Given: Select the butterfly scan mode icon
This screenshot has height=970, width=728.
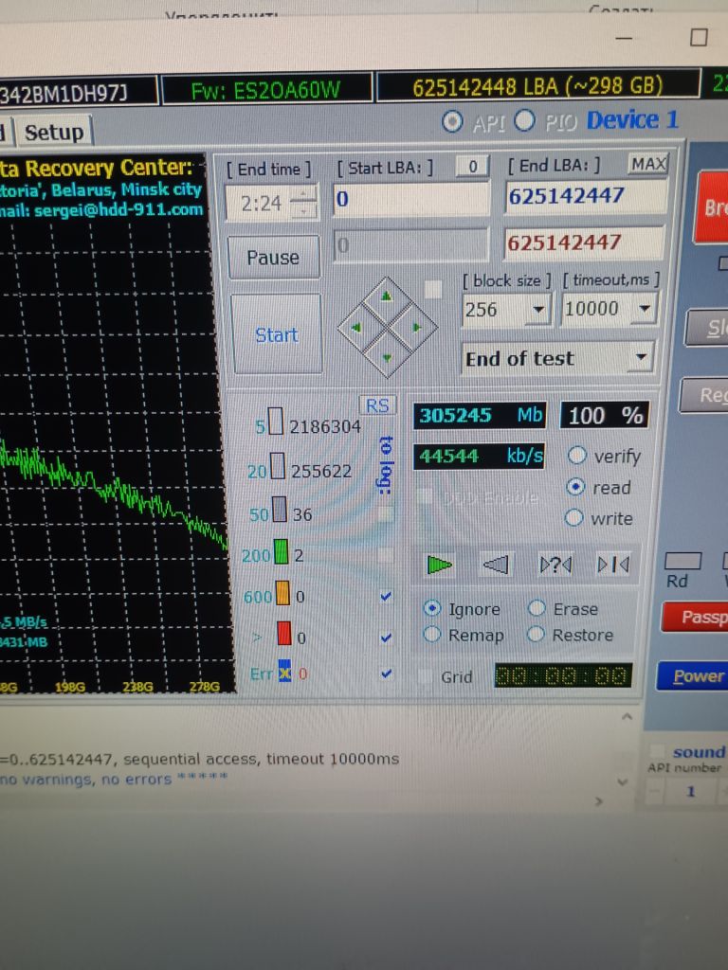Looking at the screenshot, I should click(613, 565).
